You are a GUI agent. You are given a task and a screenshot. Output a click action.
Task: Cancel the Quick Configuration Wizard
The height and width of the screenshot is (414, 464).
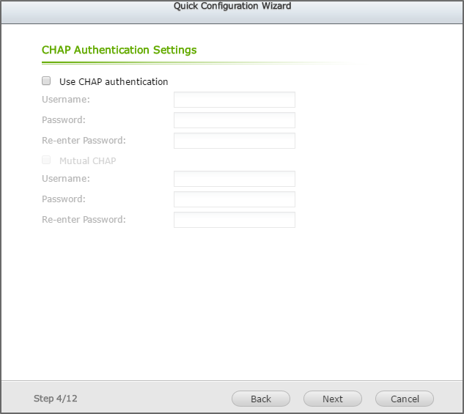405,399
